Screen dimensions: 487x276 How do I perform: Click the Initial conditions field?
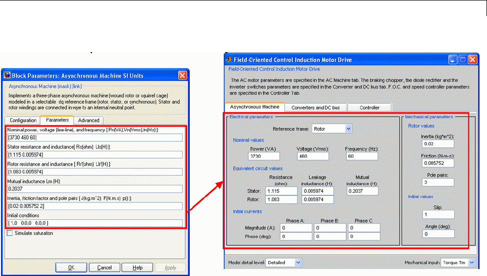95,223
